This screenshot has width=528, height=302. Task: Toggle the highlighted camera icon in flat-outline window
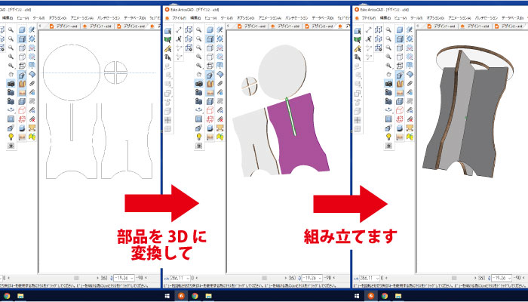[x=11, y=83]
